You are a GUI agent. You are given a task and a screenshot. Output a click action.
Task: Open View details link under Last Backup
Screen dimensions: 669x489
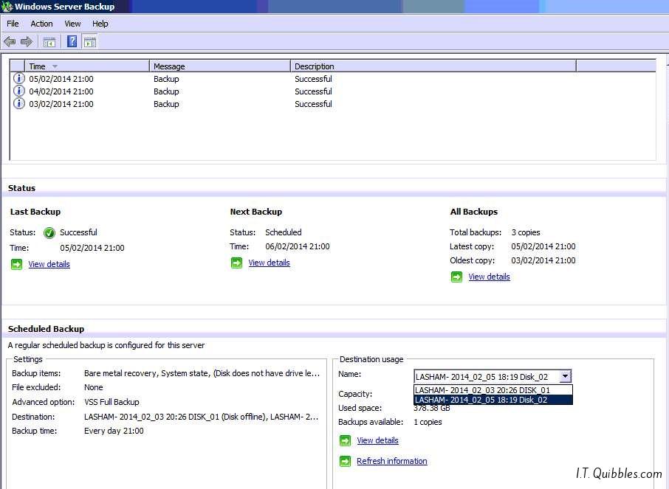(x=49, y=264)
